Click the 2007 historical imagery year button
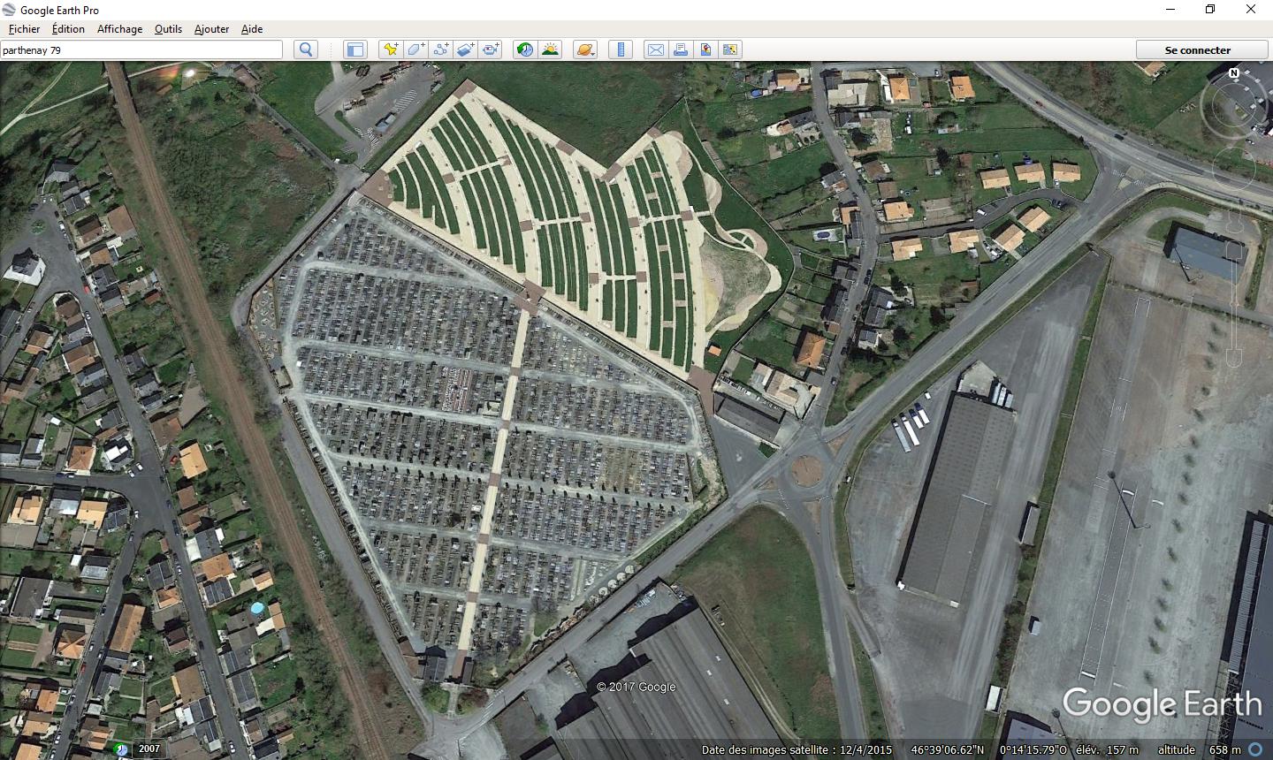This screenshot has width=1273, height=760. (x=149, y=749)
